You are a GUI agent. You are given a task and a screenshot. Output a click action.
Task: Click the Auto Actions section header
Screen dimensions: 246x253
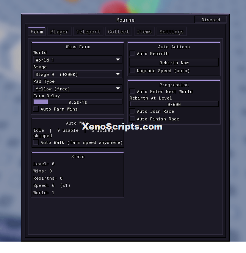click(174, 47)
